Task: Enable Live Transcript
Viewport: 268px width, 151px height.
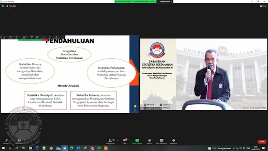Action: click(x=162, y=142)
